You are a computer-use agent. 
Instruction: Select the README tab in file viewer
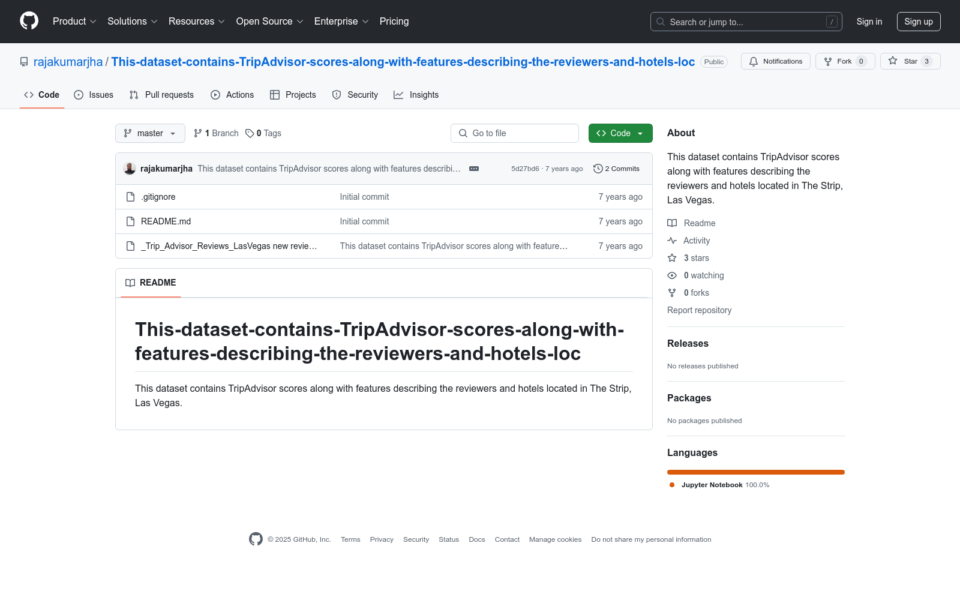[151, 283]
